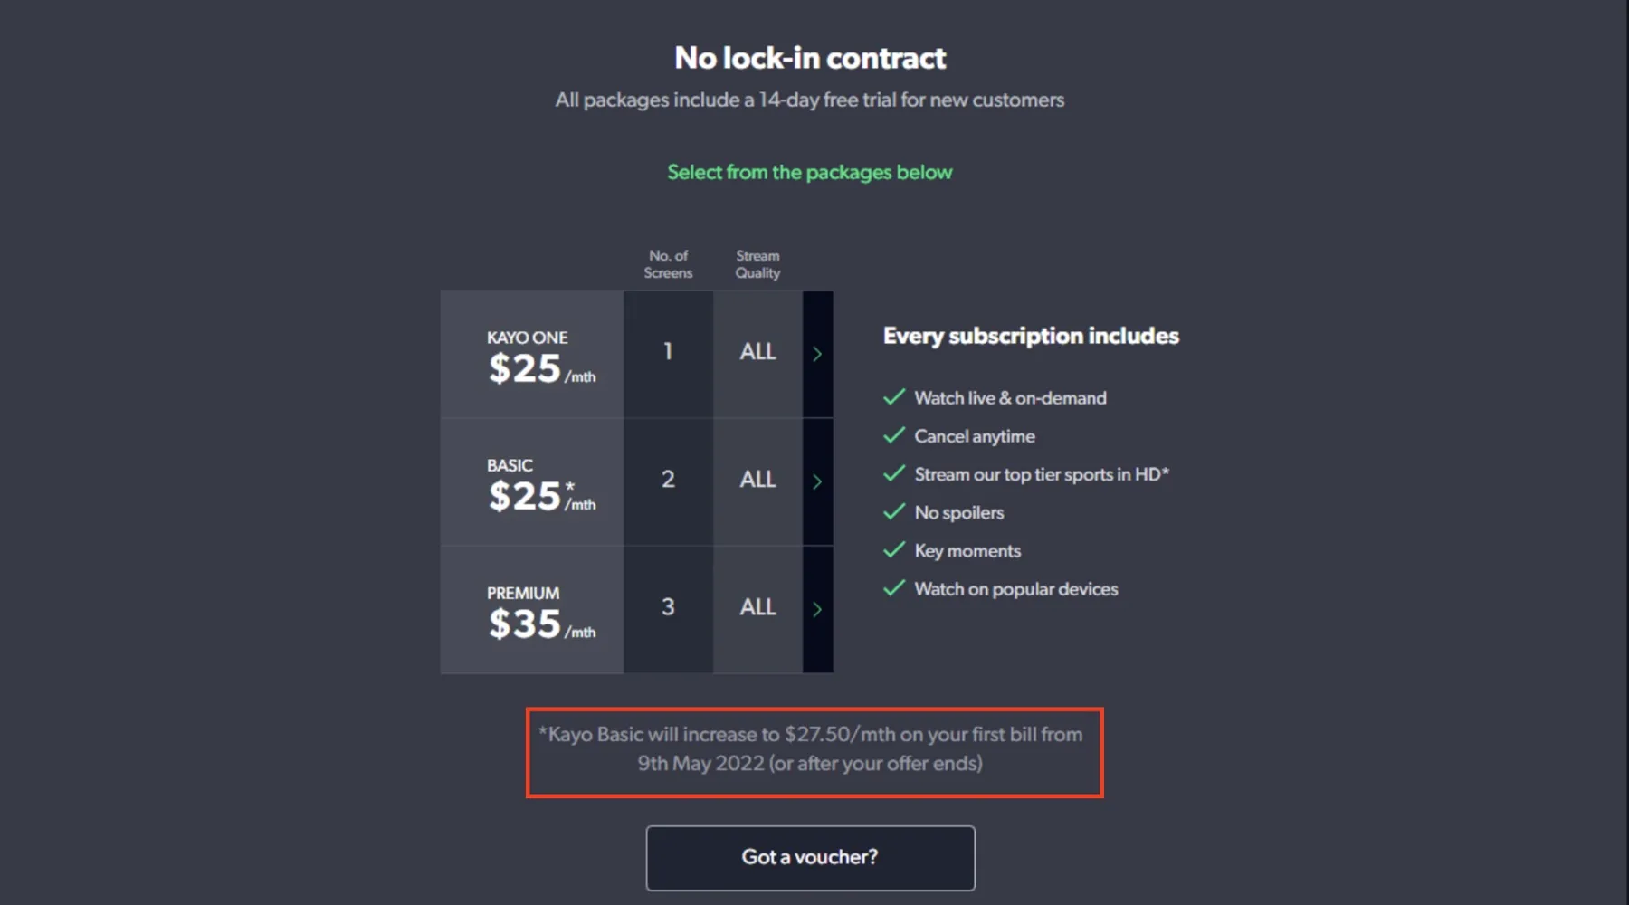Image resolution: width=1629 pixels, height=905 pixels.
Task: Click the "ALL" stream quality cell for Premium
Action: tap(757, 607)
